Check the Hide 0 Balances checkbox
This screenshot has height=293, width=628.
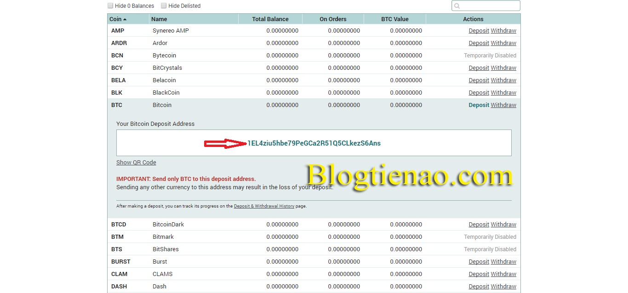(x=110, y=6)
